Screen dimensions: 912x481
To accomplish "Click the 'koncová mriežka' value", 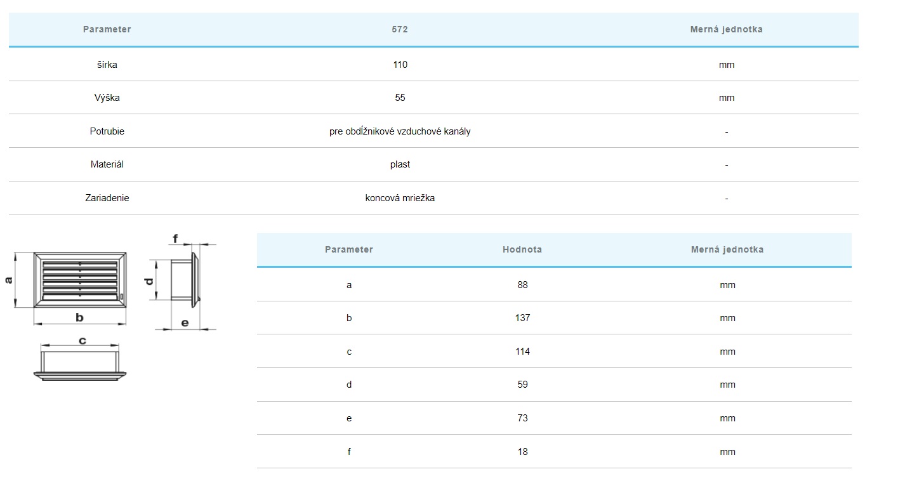I will [x=400, y=198].
